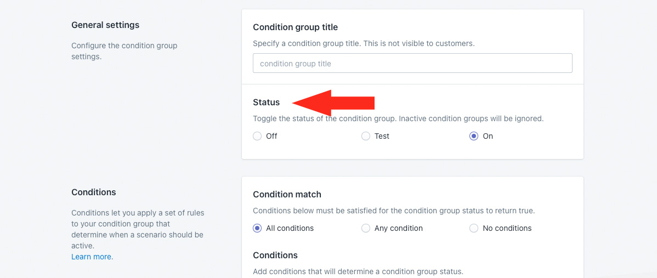The width and height of the screenshot is (657, 278).
Task: Click the "Specify a condition group title" helper text
Action: click(364, 43)
